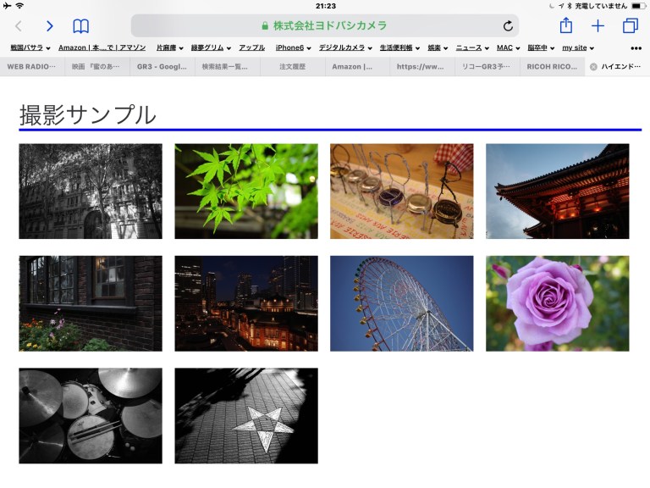This screenshot has height=488, width=650.
Task: Open the pink rose sample photo
Action: [x=557, y=303]
